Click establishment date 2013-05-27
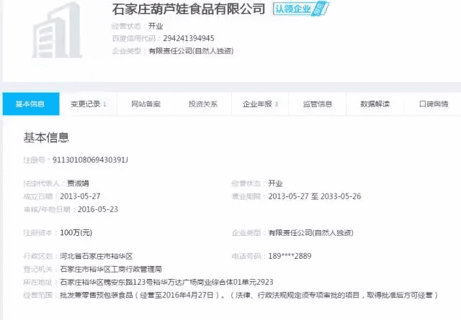 (x=80, y=196)
